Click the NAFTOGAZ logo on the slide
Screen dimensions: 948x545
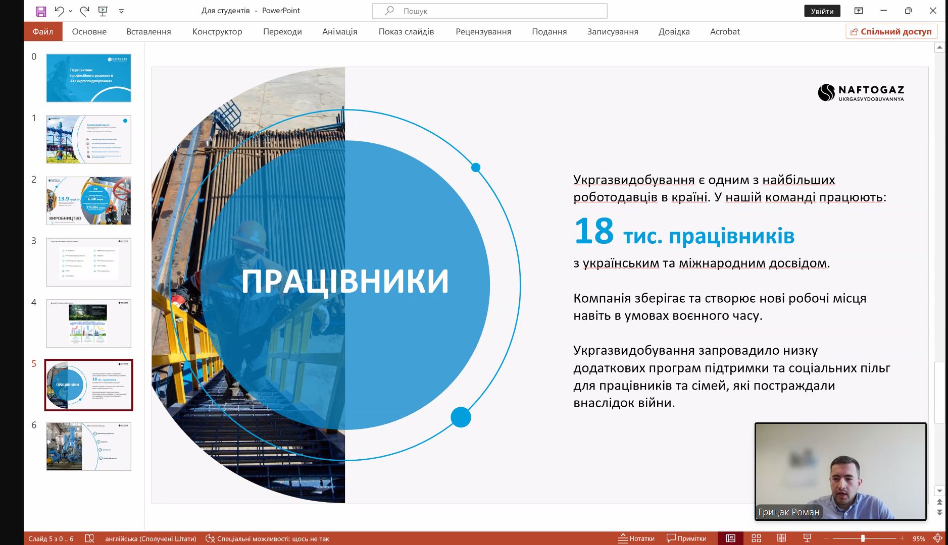[x=861, y=92]
